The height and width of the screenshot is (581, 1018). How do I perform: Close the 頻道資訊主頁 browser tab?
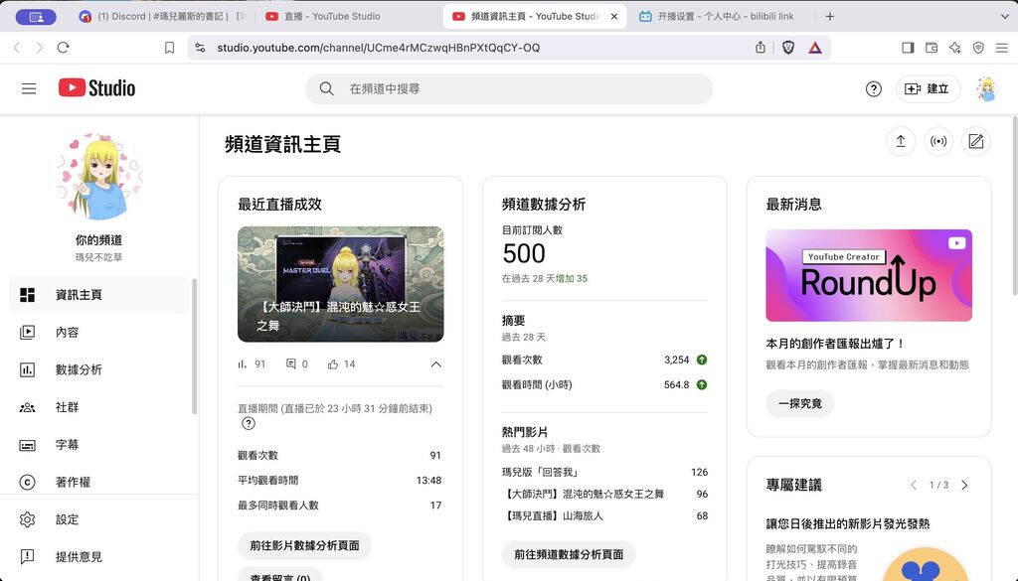[x=614, y=16]
